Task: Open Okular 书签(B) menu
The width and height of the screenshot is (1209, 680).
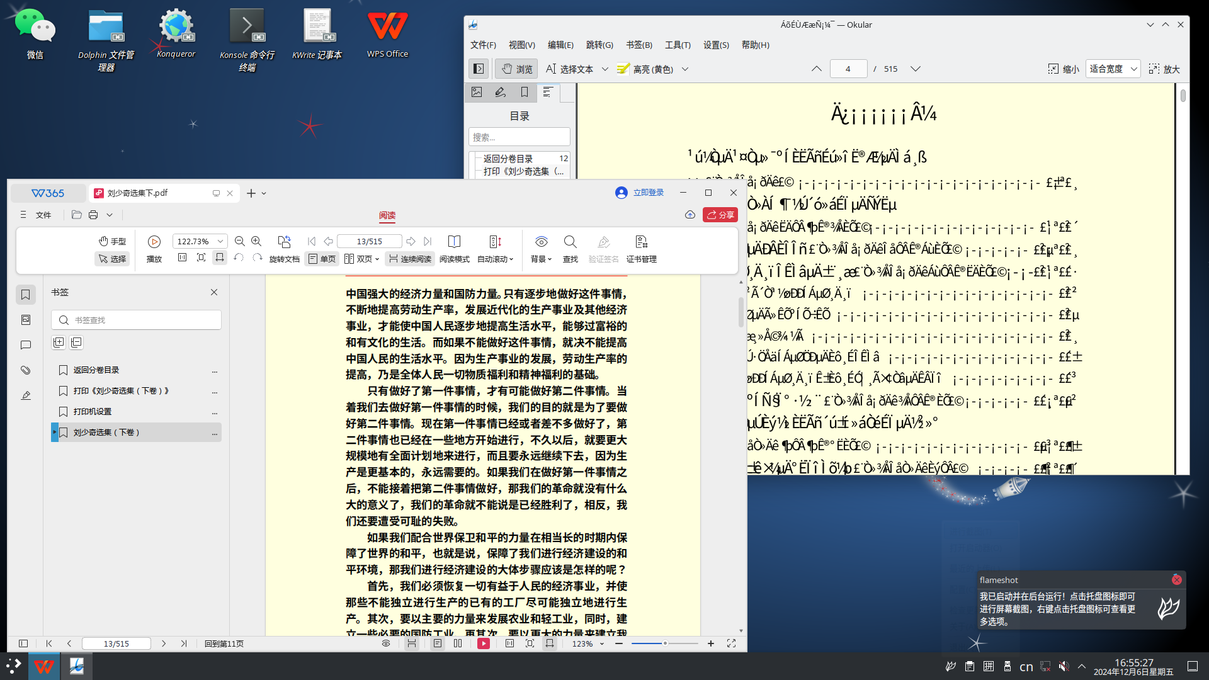Action: pyautogui.click(x=639, y=45)
